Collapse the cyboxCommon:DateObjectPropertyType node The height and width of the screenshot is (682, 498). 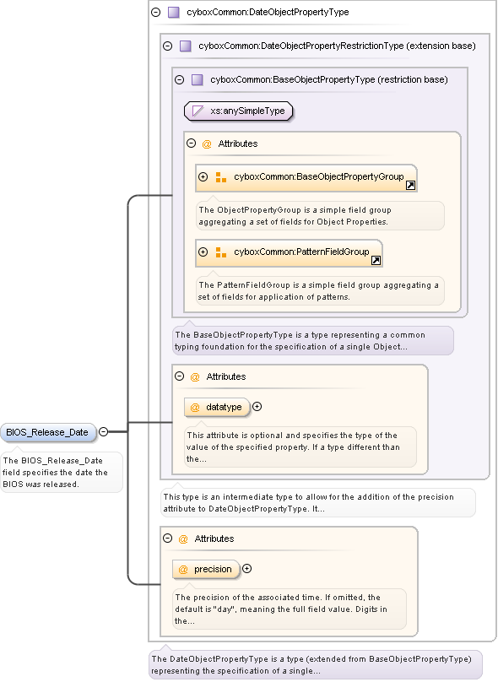[155, 12]
